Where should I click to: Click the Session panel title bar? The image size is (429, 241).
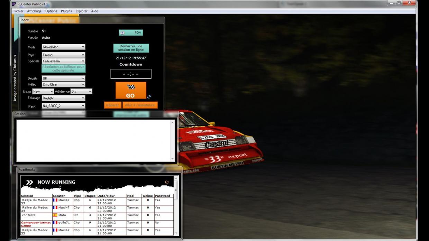point(95,114)
